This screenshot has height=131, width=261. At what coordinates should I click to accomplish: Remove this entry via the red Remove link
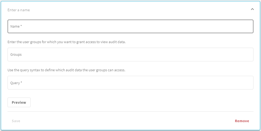[x=242, y=121]
